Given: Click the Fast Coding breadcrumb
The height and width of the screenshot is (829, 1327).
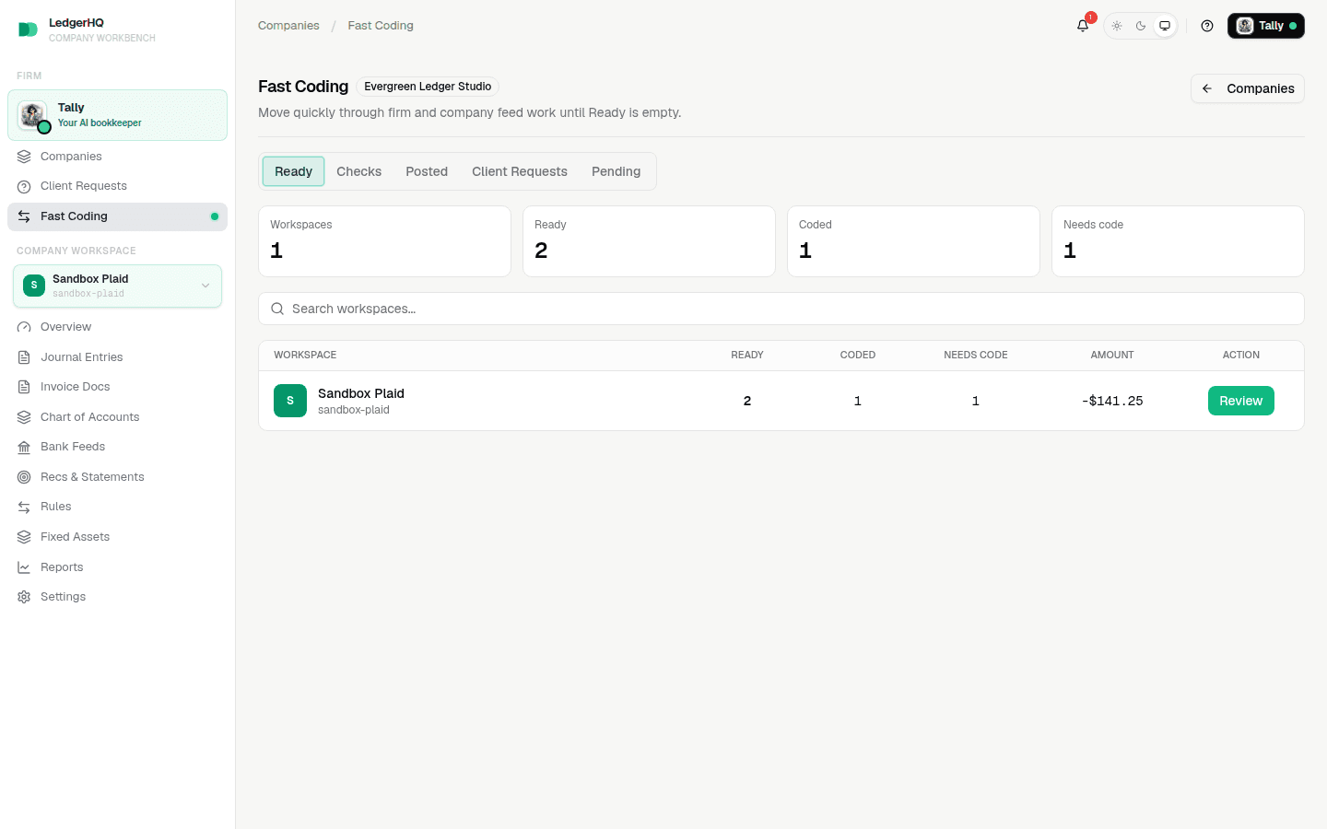Looking at the screenshot, I should (381, 26).
